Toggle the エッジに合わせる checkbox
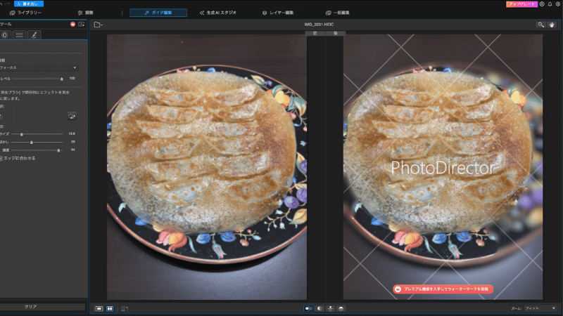 (1, 159)
